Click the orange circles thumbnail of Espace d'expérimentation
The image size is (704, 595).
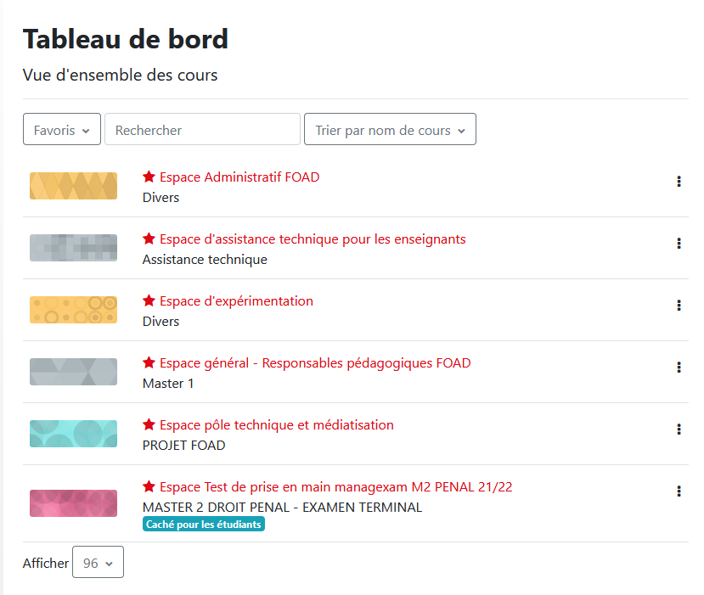[74, 310]
